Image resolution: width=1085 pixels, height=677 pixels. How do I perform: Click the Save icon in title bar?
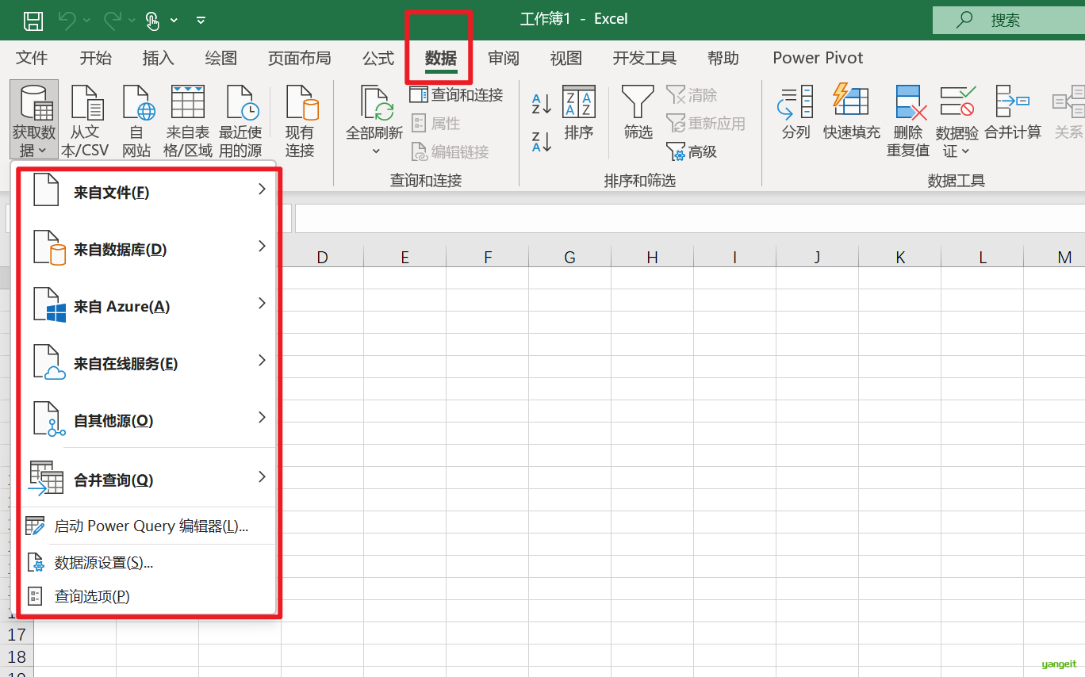tap(33, 20)
